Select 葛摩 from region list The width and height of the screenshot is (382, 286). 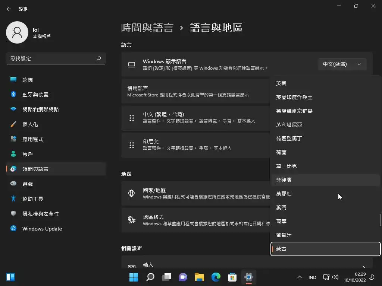[325, 221]
